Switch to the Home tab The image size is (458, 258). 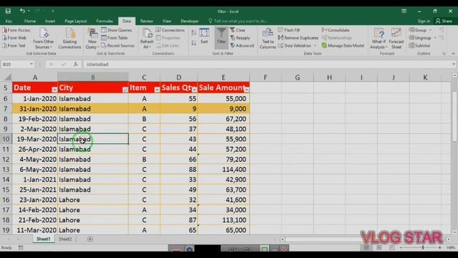(x=30, y=21)
